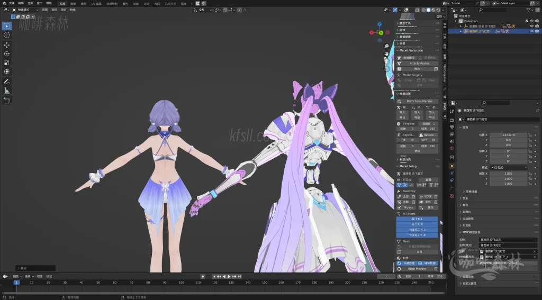Toggle auto keying record button
The width and height of the screenshot is (542, 300).
tap(203, 277)
